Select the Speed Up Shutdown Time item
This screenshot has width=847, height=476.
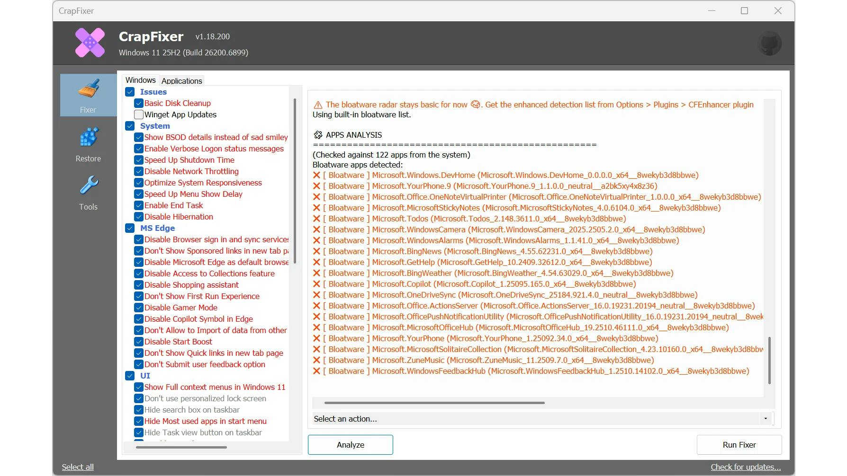[x=189, y=160]
